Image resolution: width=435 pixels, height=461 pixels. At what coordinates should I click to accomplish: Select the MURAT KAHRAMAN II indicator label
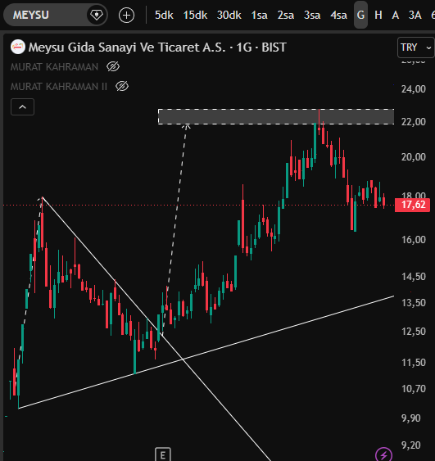tap(59, 87)
